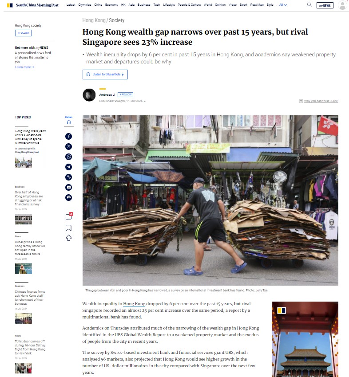The width and height of the screenshot is (349, 377).
Task: Print the article
Action: 68,197
